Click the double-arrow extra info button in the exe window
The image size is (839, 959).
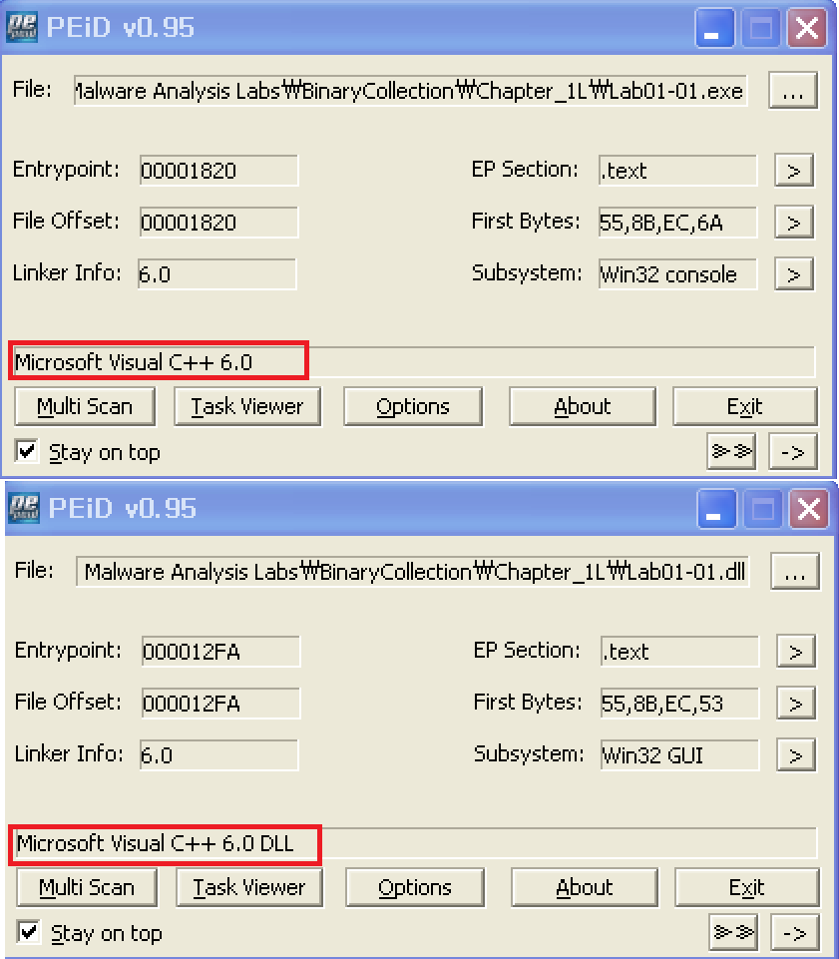coord(731,451)
